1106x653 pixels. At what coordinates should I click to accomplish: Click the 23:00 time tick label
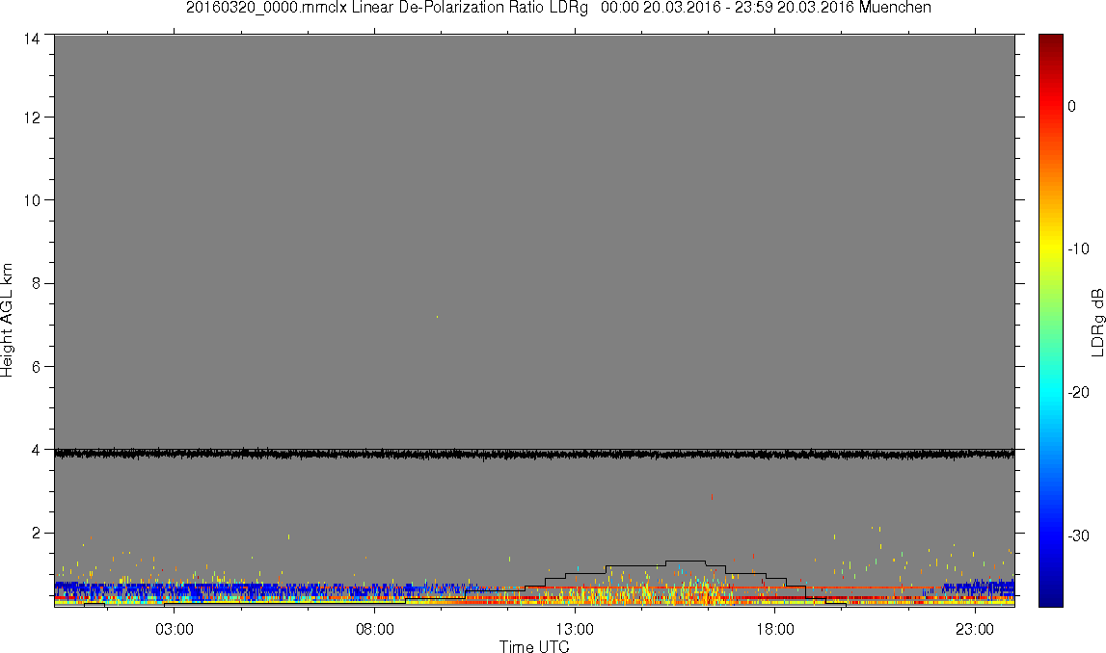pyautogui.click(x=976, y=629)
